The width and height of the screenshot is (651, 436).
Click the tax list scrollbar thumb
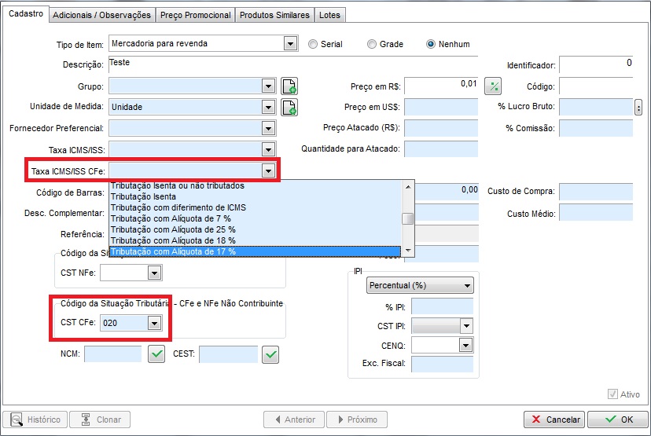tap(406, 219)
